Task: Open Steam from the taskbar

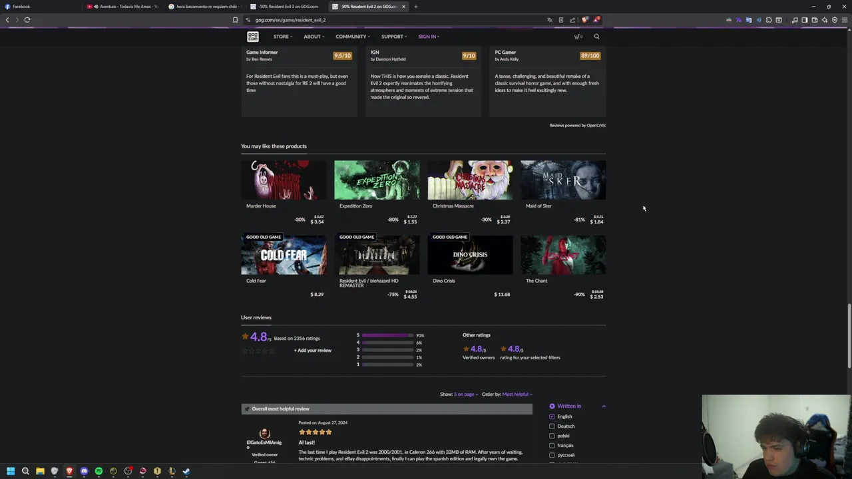Action: (186, 471)
